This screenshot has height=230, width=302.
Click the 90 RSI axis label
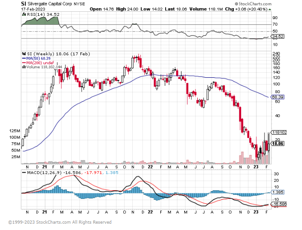pos(275,18)
